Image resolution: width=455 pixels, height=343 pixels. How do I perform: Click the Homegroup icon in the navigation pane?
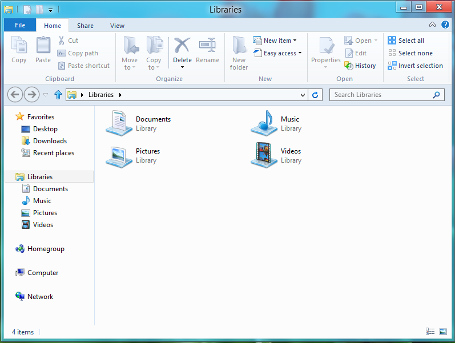[21, 249]
